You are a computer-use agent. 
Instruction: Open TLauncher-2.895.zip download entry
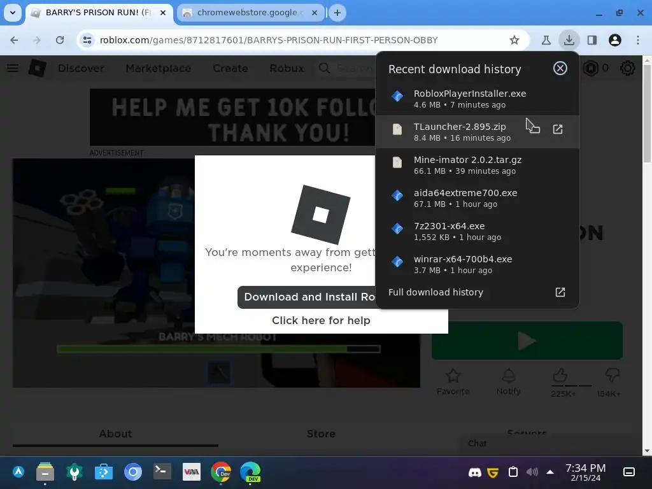[x=477, y=132]
